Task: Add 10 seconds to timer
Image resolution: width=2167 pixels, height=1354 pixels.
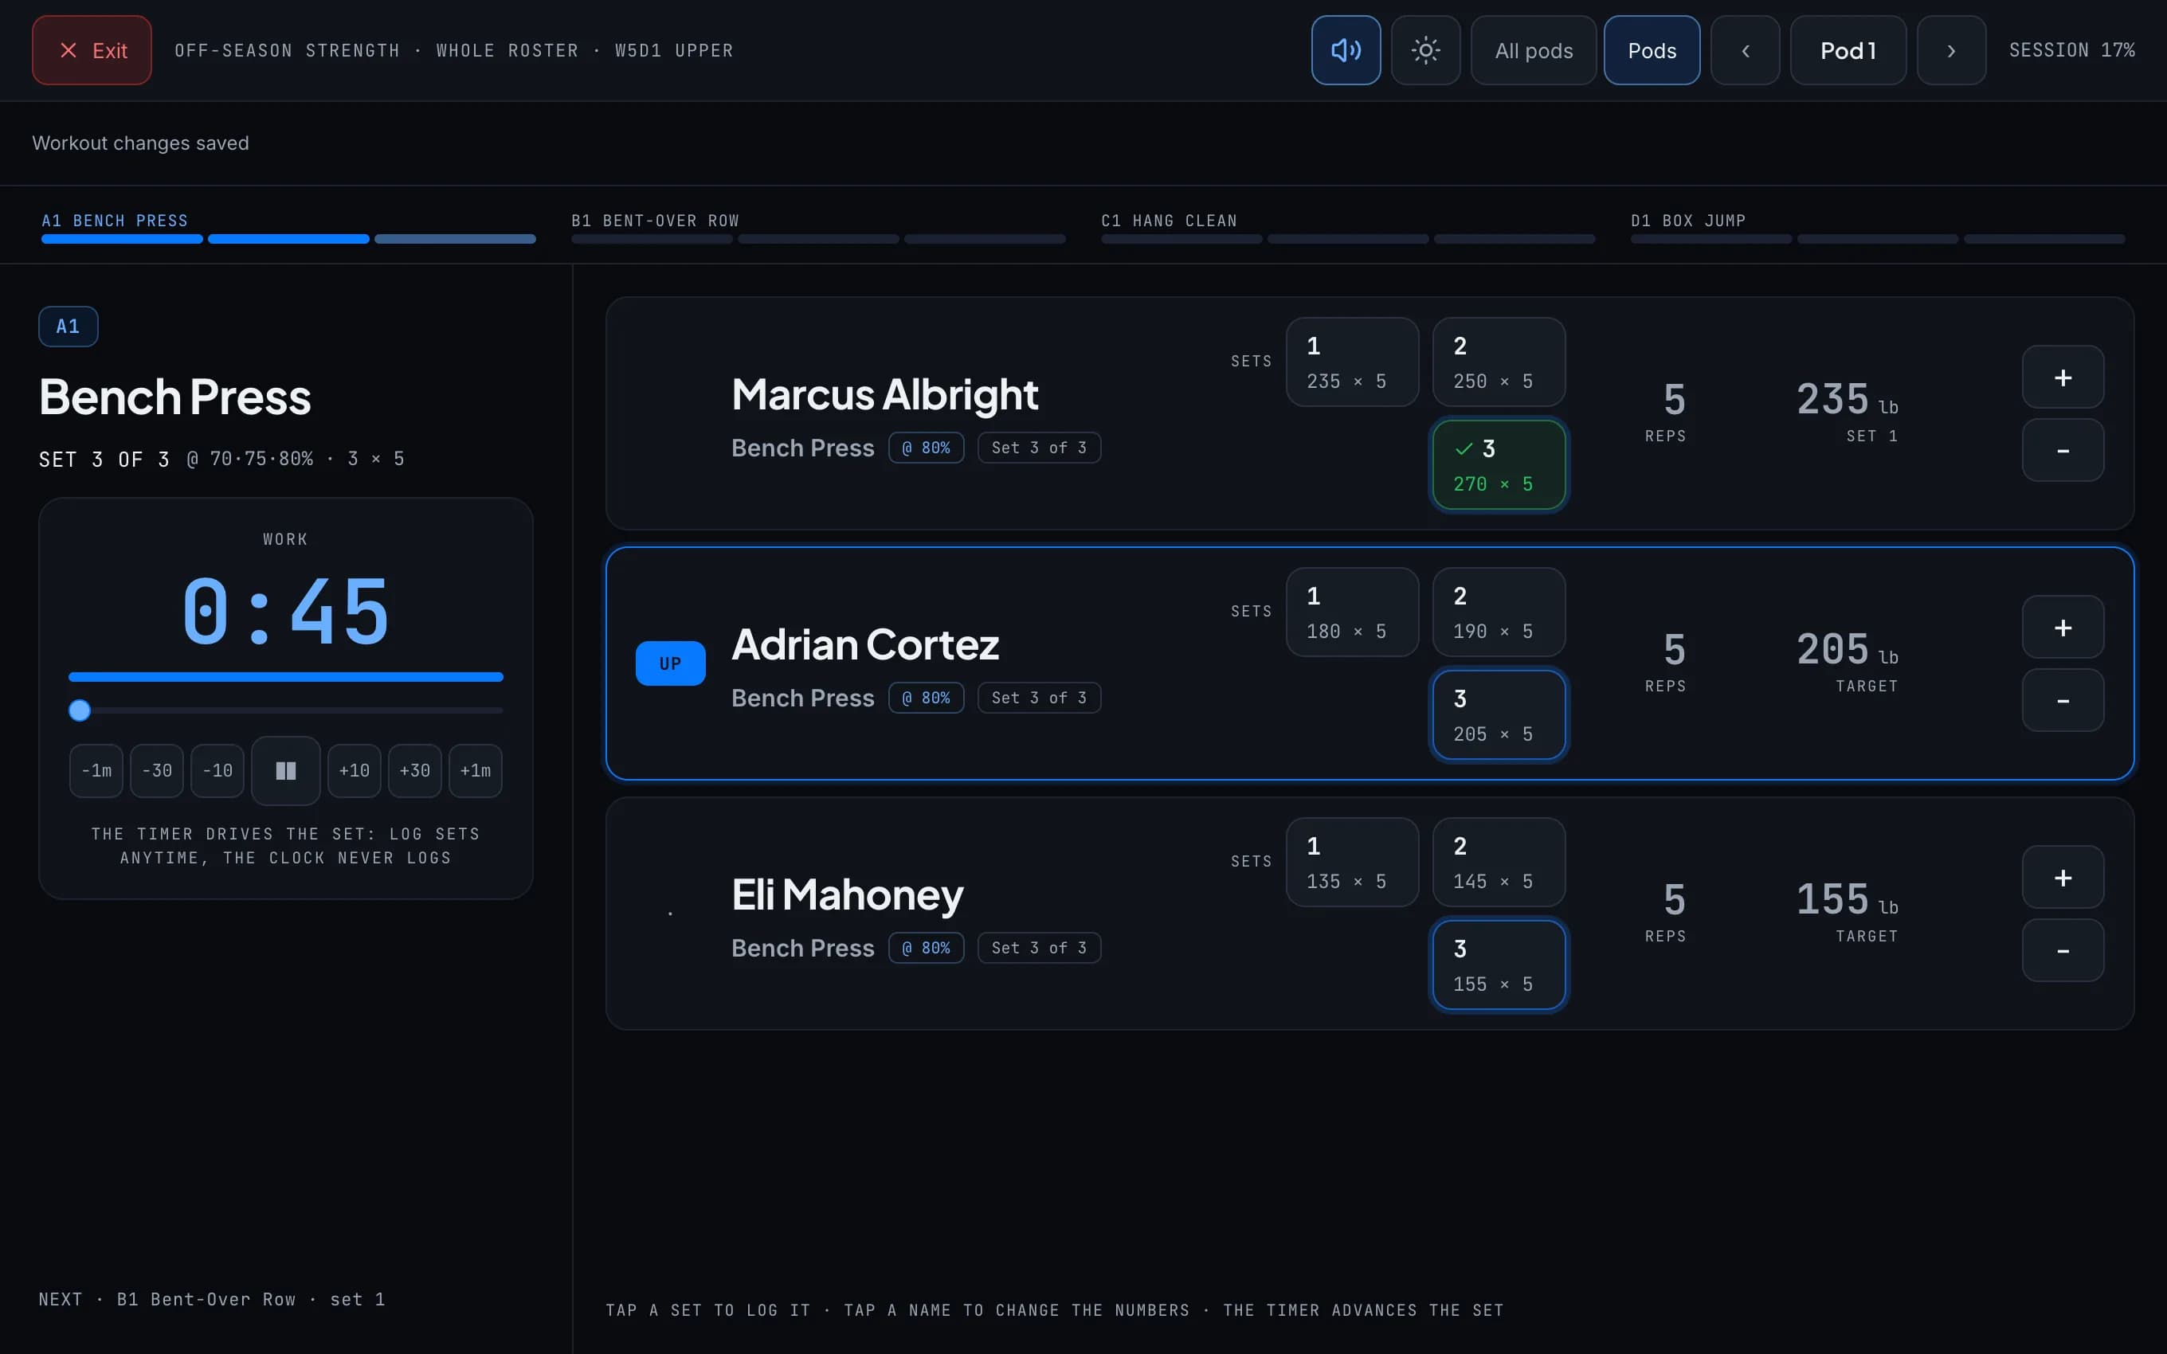Action: (x=354, y=770)
